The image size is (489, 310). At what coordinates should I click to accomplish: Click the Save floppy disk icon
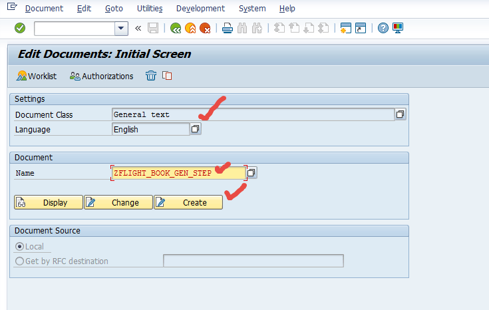click(153, 28)
